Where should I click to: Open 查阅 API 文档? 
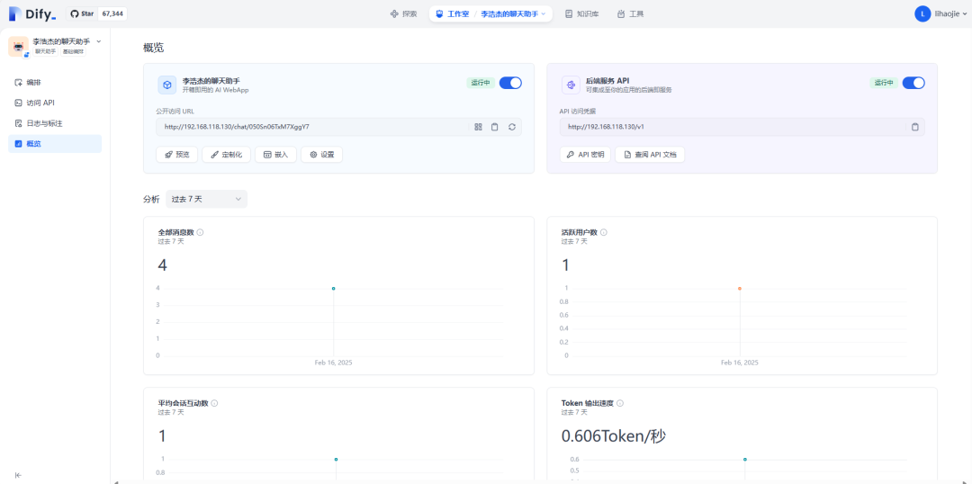[650, 155]
